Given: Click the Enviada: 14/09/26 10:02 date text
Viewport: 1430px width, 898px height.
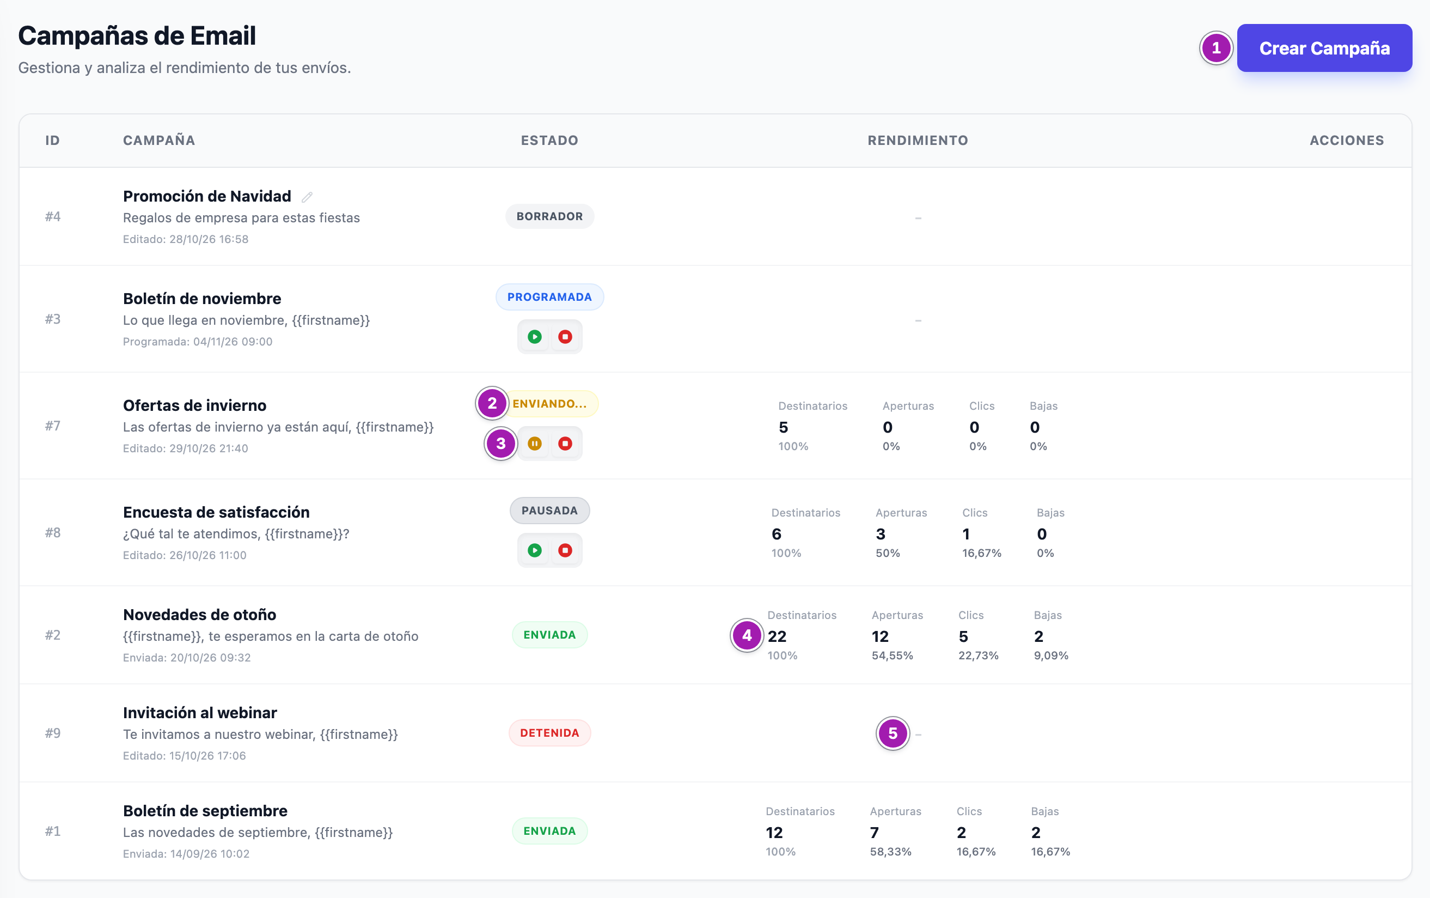Looking at the screenshot, I should click(x=186, y=854).
